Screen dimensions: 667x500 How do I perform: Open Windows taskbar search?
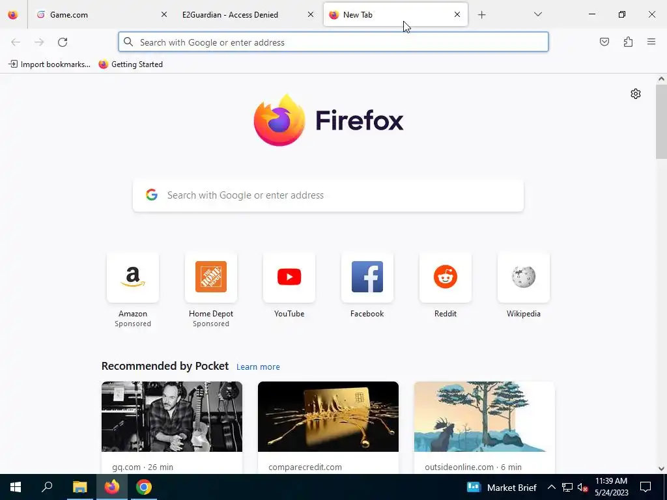tap(47, 487)
